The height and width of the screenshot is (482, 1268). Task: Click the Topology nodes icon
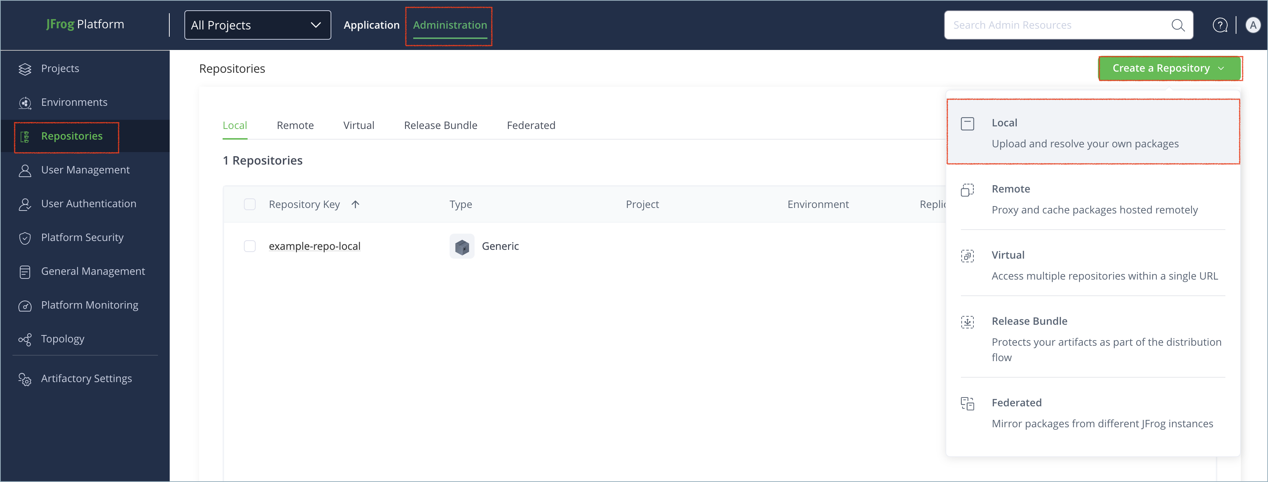(x=25, y=340)
